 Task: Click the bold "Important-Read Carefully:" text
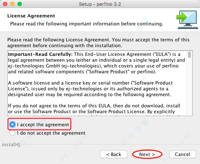coord(40,54)
